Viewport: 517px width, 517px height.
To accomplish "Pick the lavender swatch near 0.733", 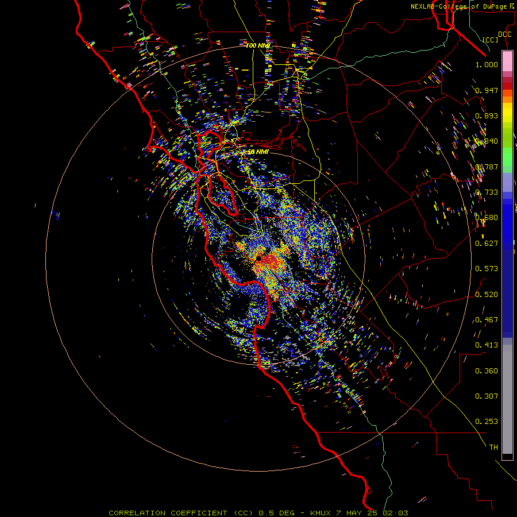I will (507, 183).
